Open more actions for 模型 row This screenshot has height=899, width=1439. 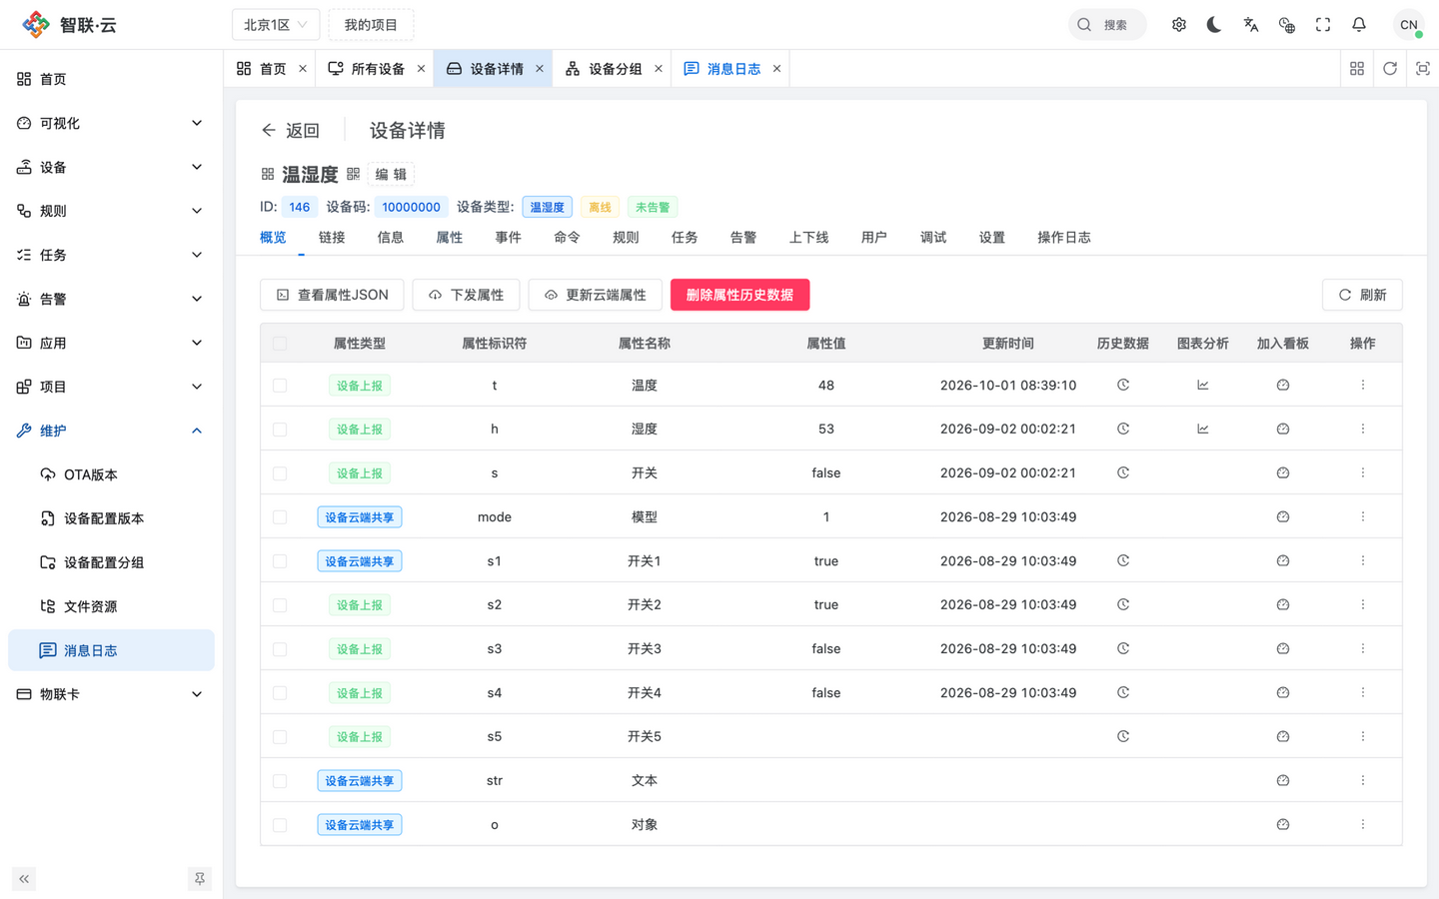(x=1363, y=516)
